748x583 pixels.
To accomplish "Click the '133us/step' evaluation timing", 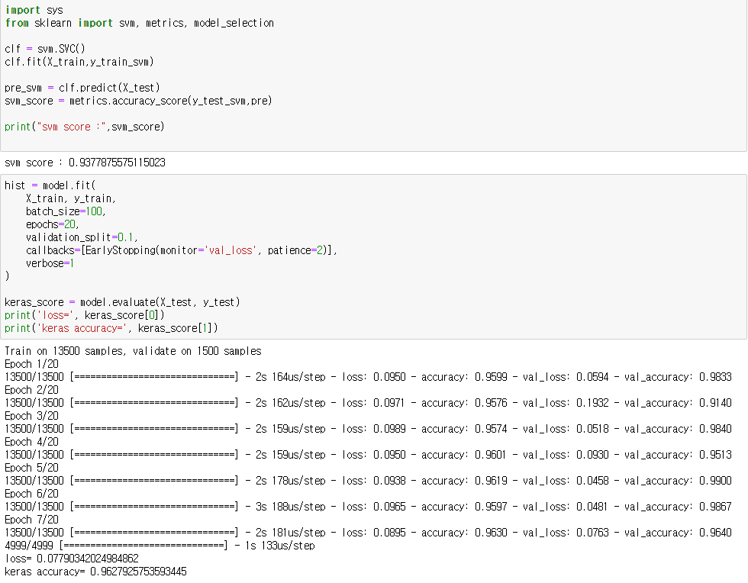I will (x=289, y=546).
